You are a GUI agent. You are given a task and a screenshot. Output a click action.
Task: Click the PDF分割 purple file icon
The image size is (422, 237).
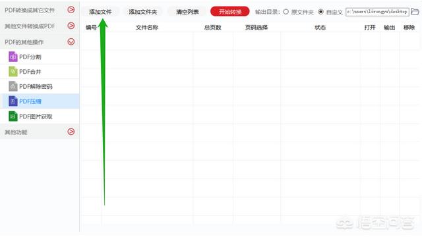coord(13,57)
